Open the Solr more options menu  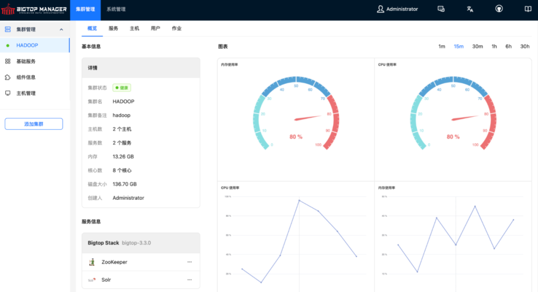189,280
